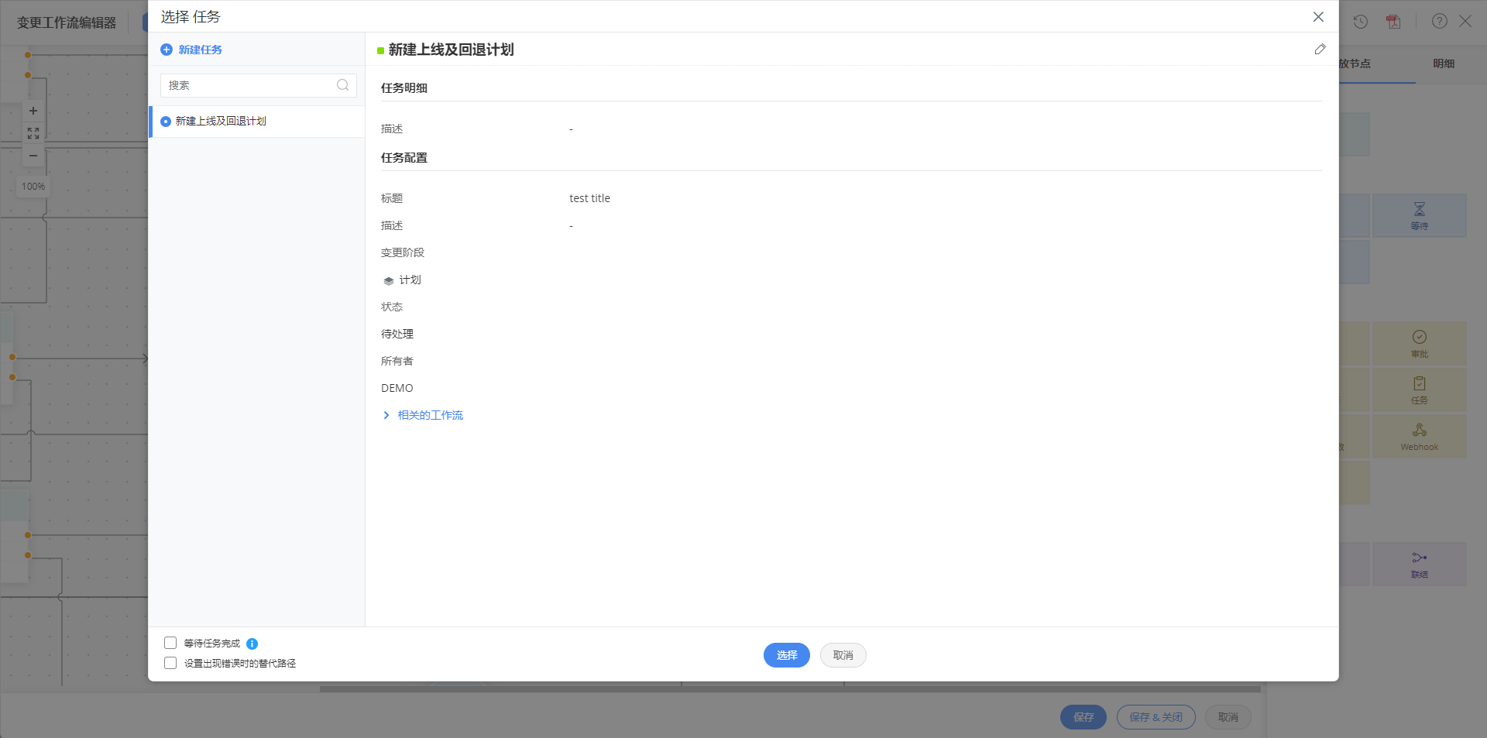Click the 任务配置 section heading
Viewport: 1487px width, 738px height.
click(x=404, y=158)
